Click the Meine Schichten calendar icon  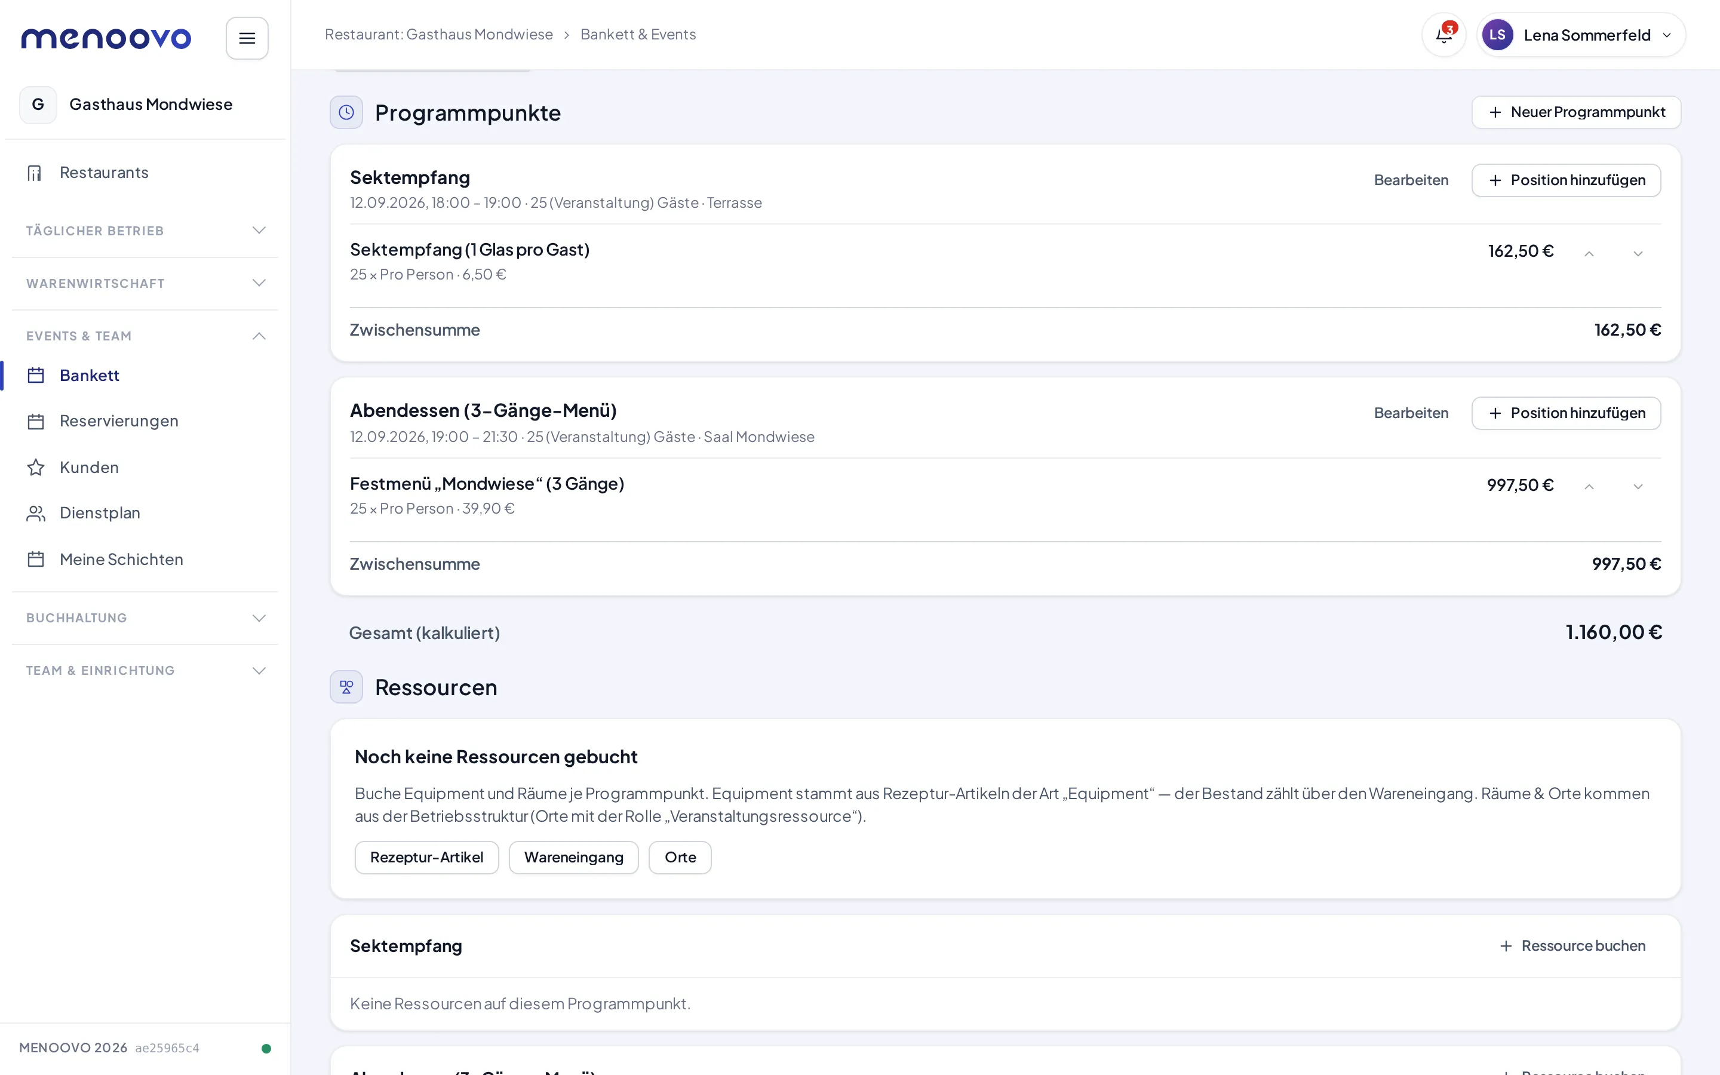point(36,560)
